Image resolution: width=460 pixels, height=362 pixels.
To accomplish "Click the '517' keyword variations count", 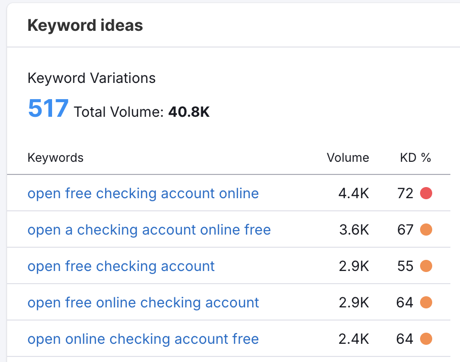I will click(x=48, y=107).
